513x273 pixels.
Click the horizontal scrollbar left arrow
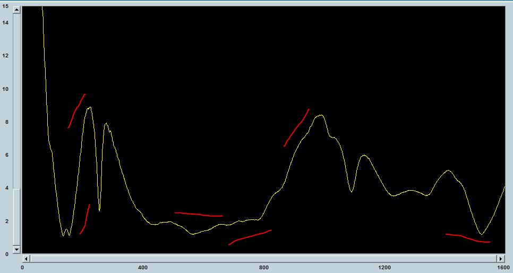(27, 258)
